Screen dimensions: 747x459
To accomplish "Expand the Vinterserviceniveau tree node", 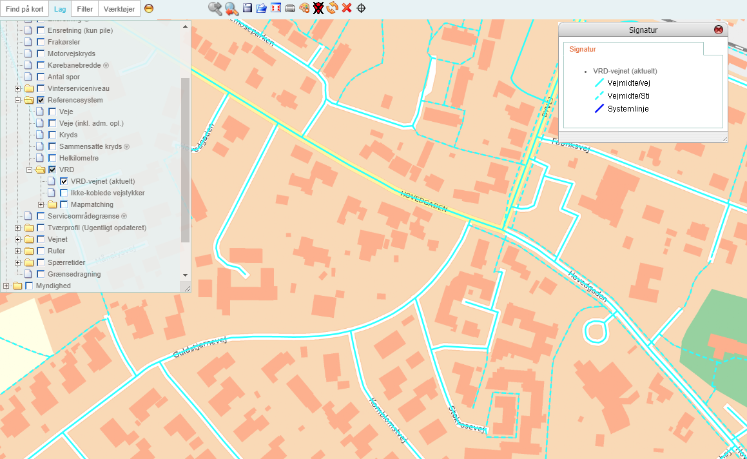I will 17,89.
